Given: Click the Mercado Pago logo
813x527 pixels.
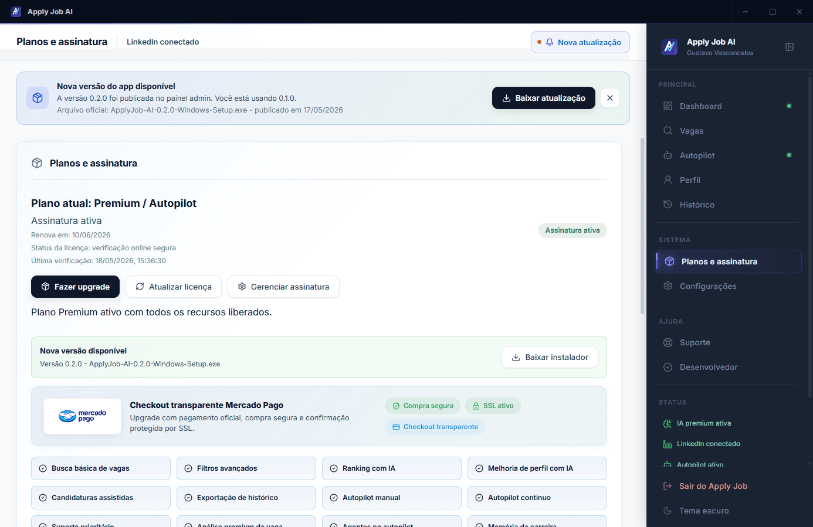Looking at the screenshot, I should coord(83,416).
